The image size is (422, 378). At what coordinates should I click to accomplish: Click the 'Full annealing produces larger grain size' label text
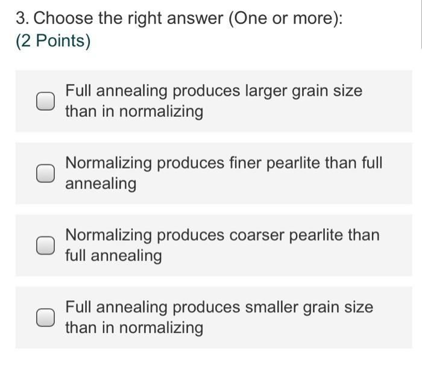pyautogui.click(x=213, y=91)
